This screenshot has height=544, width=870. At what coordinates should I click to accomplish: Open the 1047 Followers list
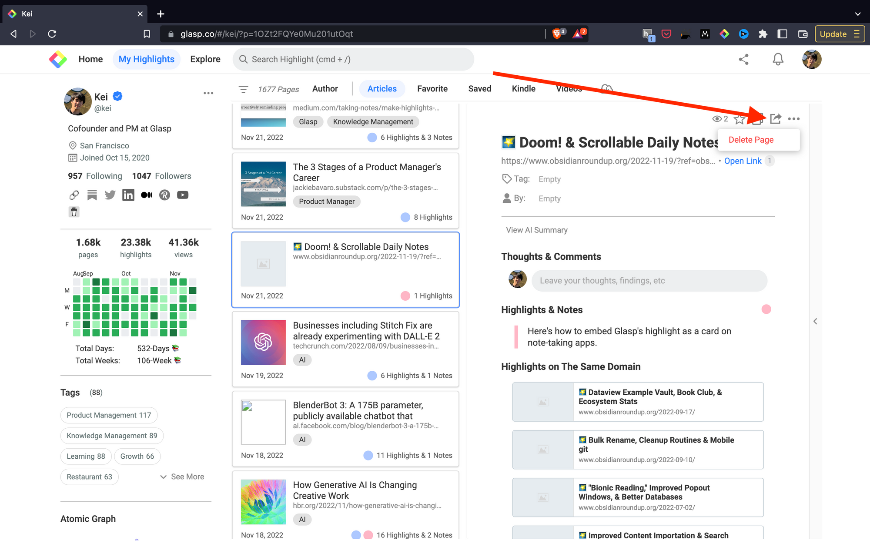click(x=161, y=176)
